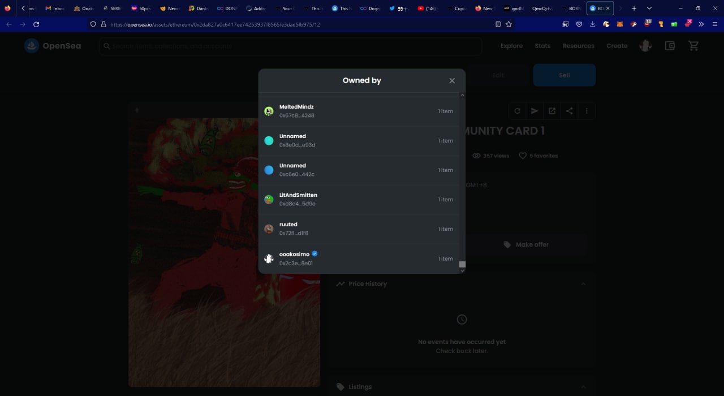
Task: Click the ooakosimo avatar icon
Action: [269, 259]
